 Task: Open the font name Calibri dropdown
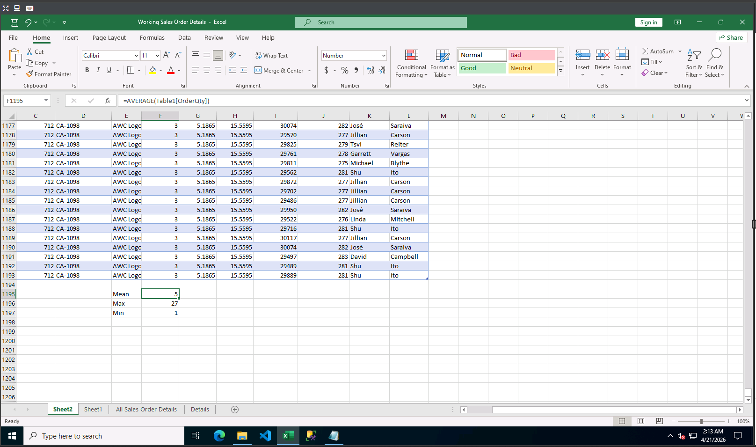(136, 56)
